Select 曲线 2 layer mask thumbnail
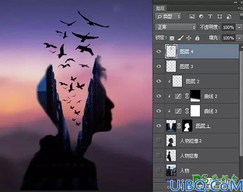 click(x=195, y=96)
